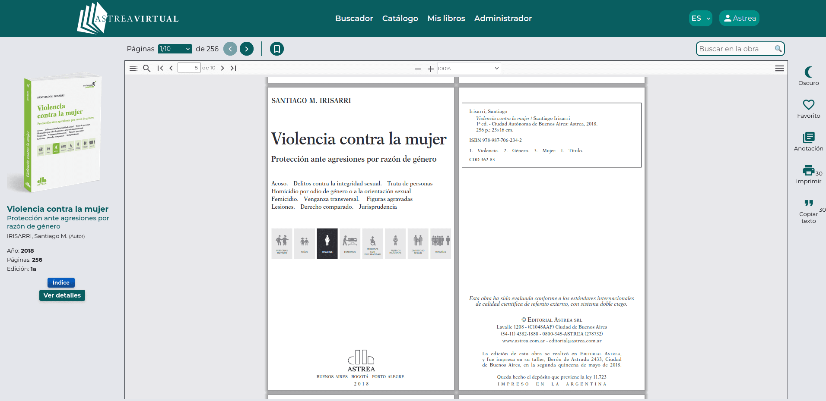Zoom out with the minus button

tap(418, 69)
